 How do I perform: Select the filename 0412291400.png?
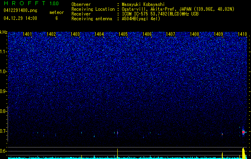click(20, 10)
